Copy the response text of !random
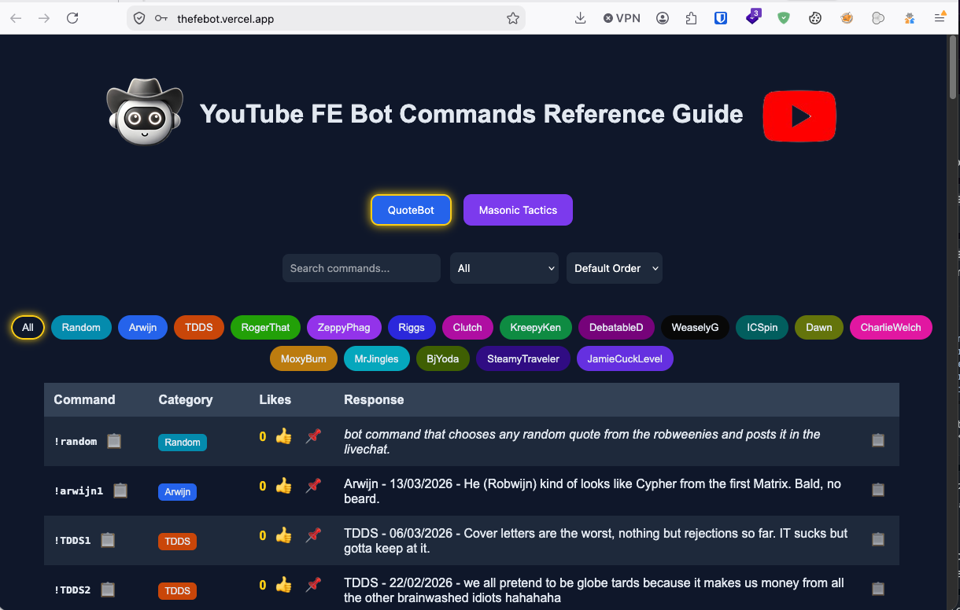This screenshot has height=610, width=960. point(878,441)
